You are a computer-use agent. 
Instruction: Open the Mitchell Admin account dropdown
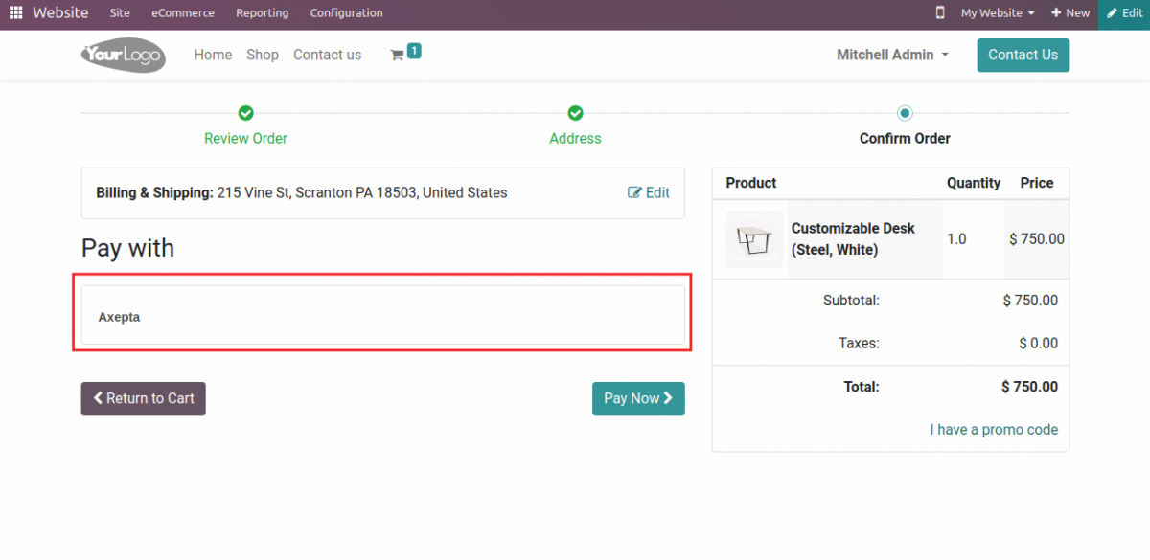click(x=891, y=55)
